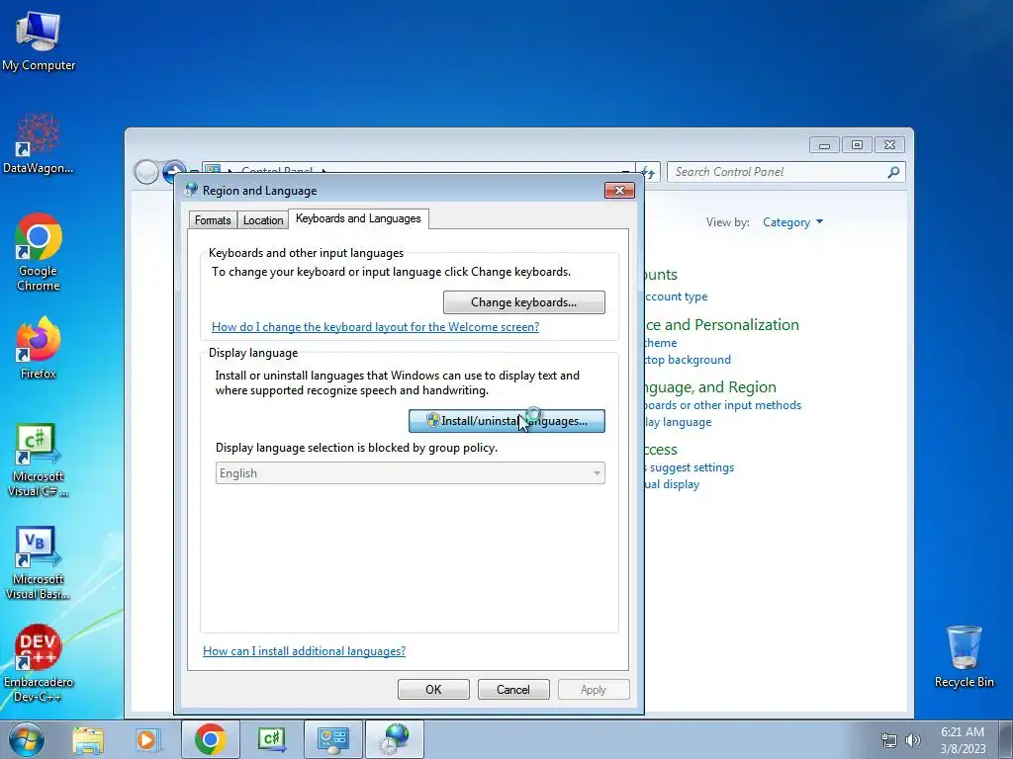Click refresh button next to address bar
The width and height of the screenshot is (1013, 759).
tap(648, 172)
